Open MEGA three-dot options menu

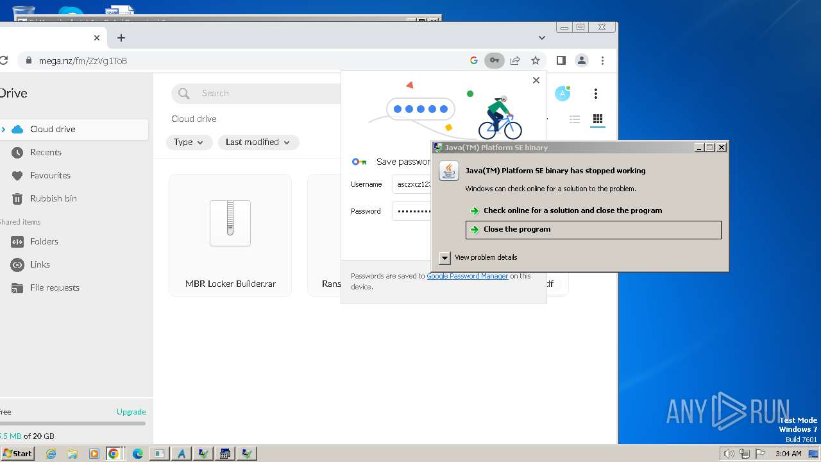coord(596,94)
